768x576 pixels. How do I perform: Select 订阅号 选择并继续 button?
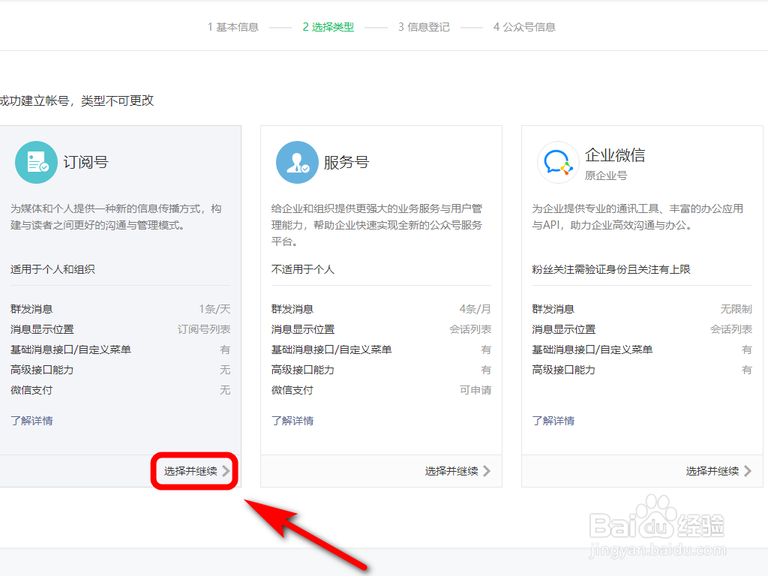pyautogui.click(x=196, y=471)
